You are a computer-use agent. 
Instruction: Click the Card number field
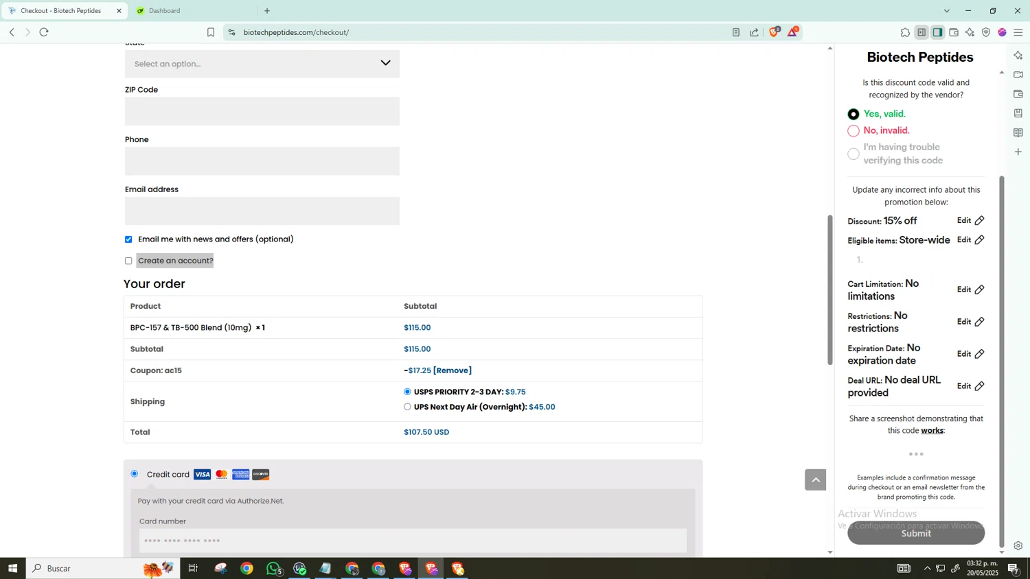413,541
